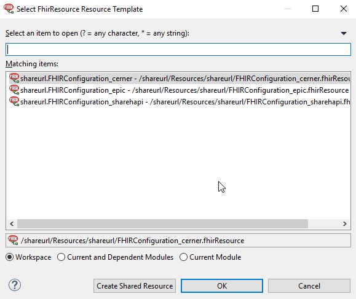
Task: Open the view menu dropdown triangle
Action: (344, 34)
